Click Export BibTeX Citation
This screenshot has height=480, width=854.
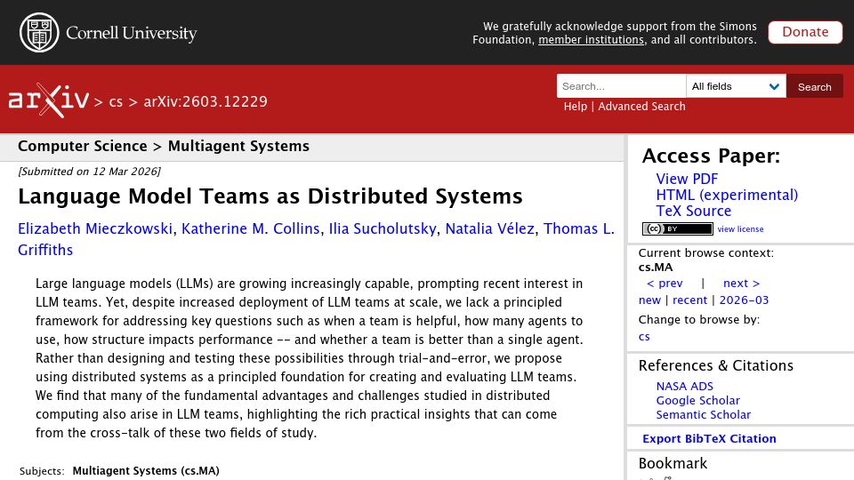[709, 438]
